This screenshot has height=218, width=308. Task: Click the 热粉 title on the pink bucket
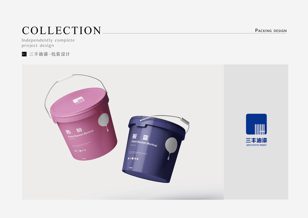pyautogui.click(x=74, y=131)
